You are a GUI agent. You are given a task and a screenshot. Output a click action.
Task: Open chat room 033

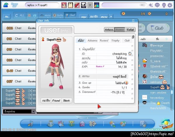coord(19,60)
